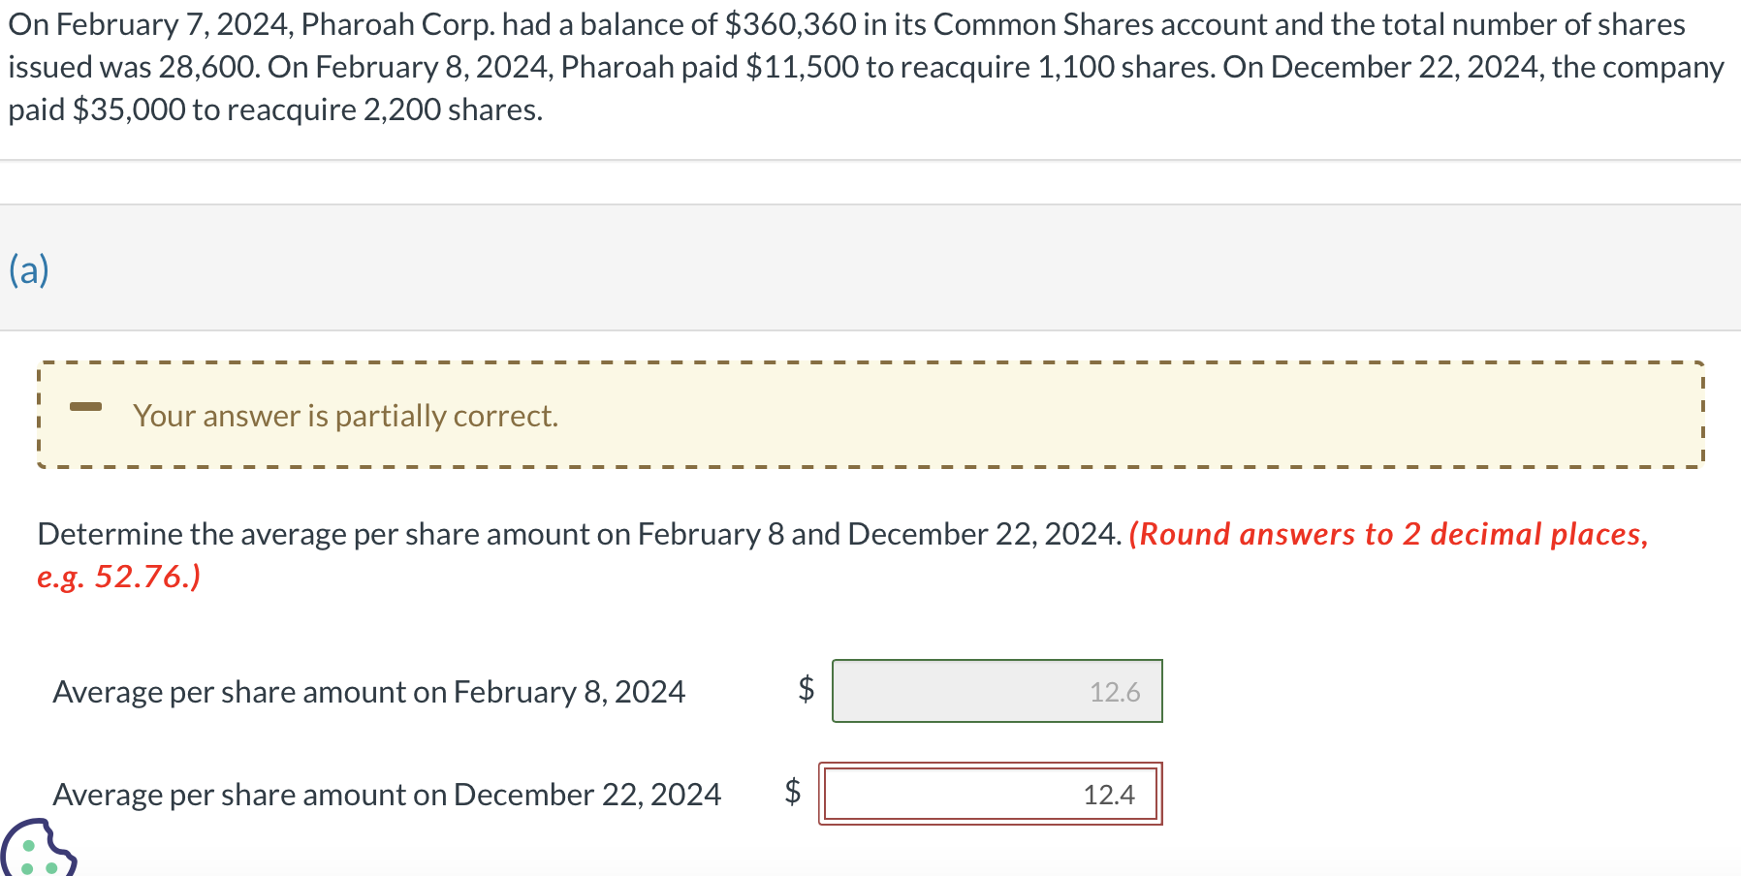This screenshot has width=1741, height=876.
Task: Click the "Your answer is partially correct" message
Action: coord(345,416)
